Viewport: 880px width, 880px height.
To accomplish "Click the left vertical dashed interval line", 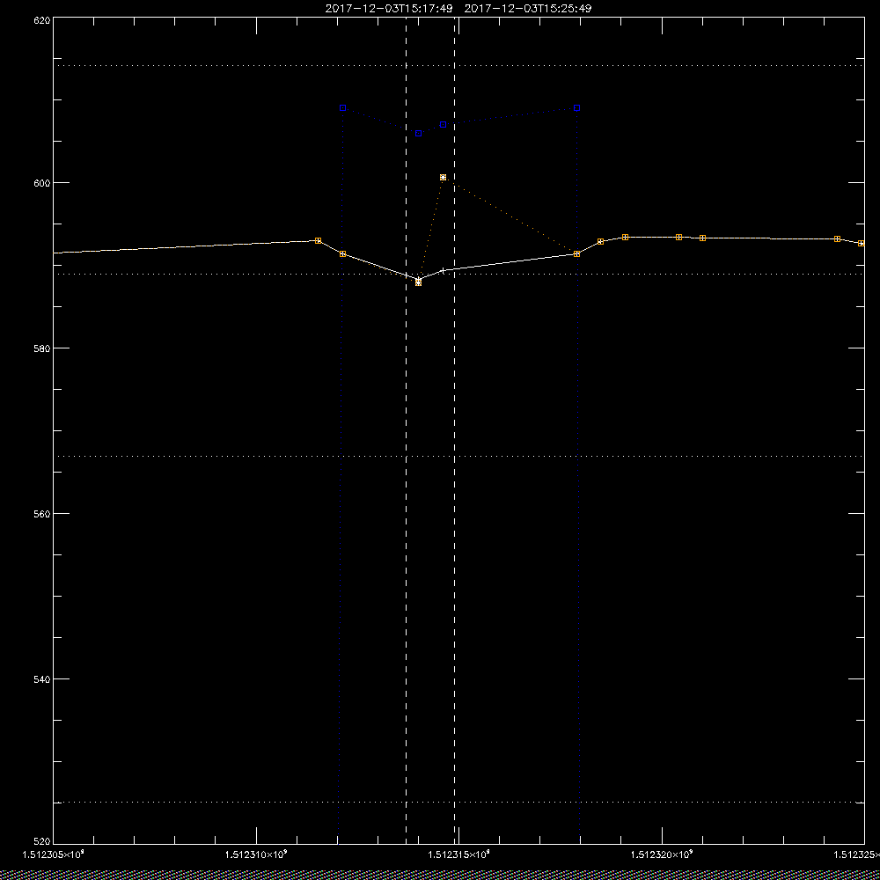I will click(x=406, y=429).
